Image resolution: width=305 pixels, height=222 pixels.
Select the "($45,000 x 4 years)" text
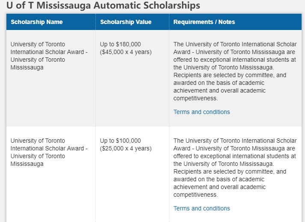[126, 52]
